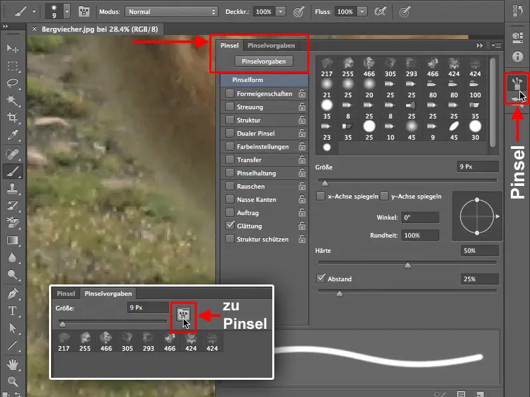Screen dimensions: 530x397
Task: Click the Rundheit value field
Action: pos(420,236)
